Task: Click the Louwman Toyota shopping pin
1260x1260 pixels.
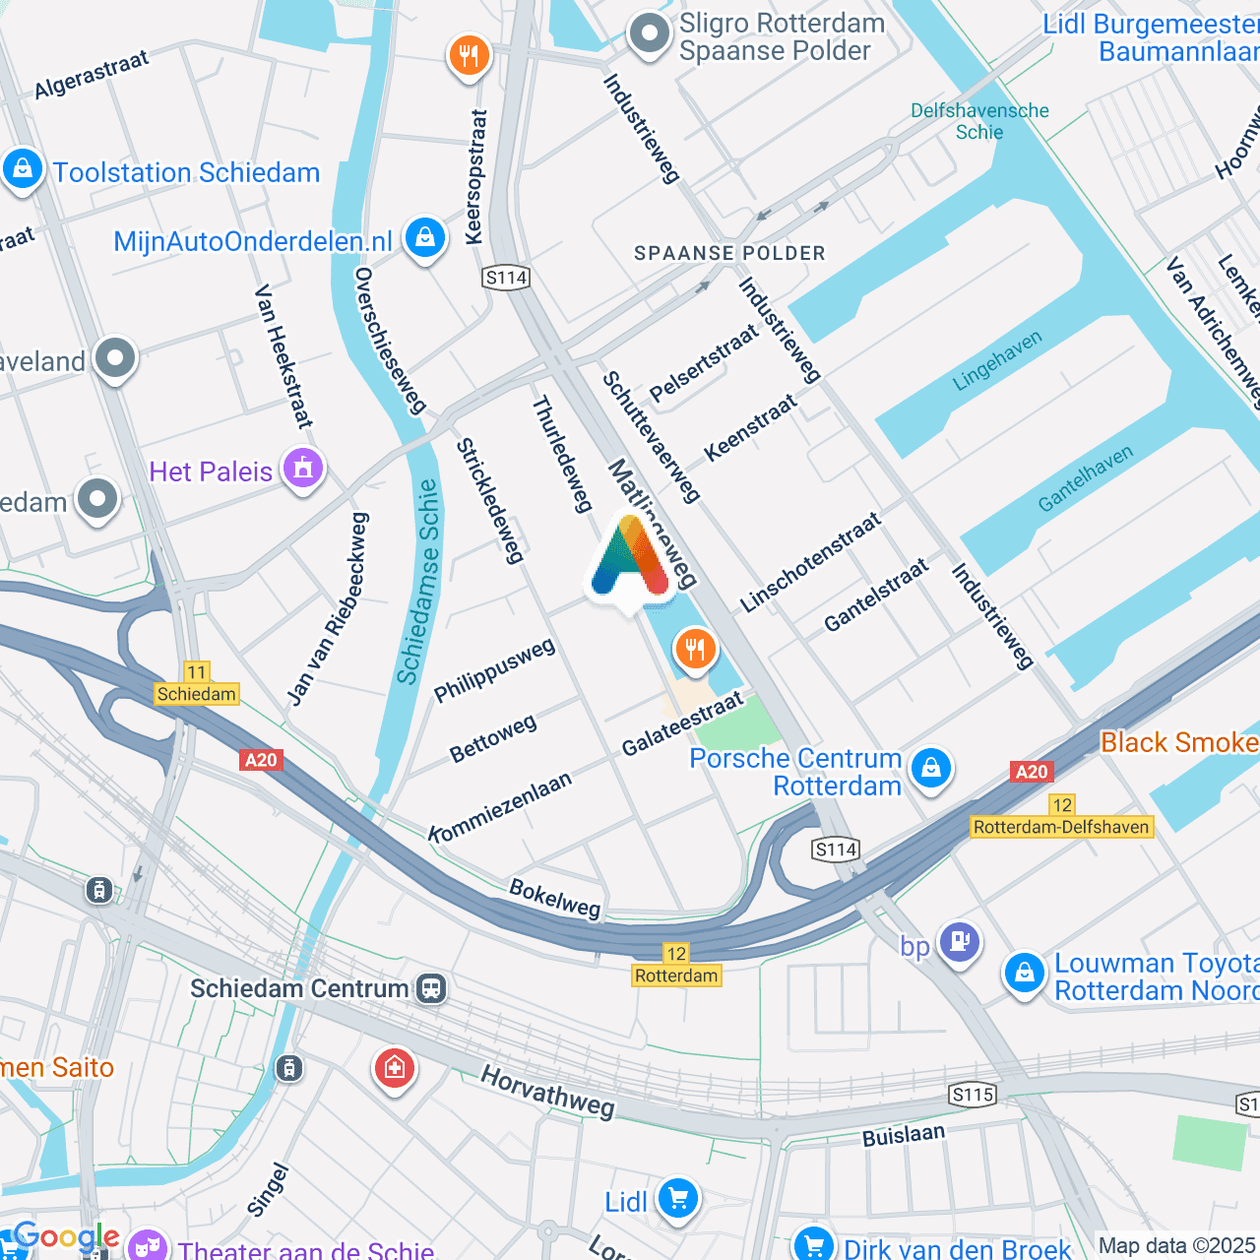Action: pos(1024,975)
